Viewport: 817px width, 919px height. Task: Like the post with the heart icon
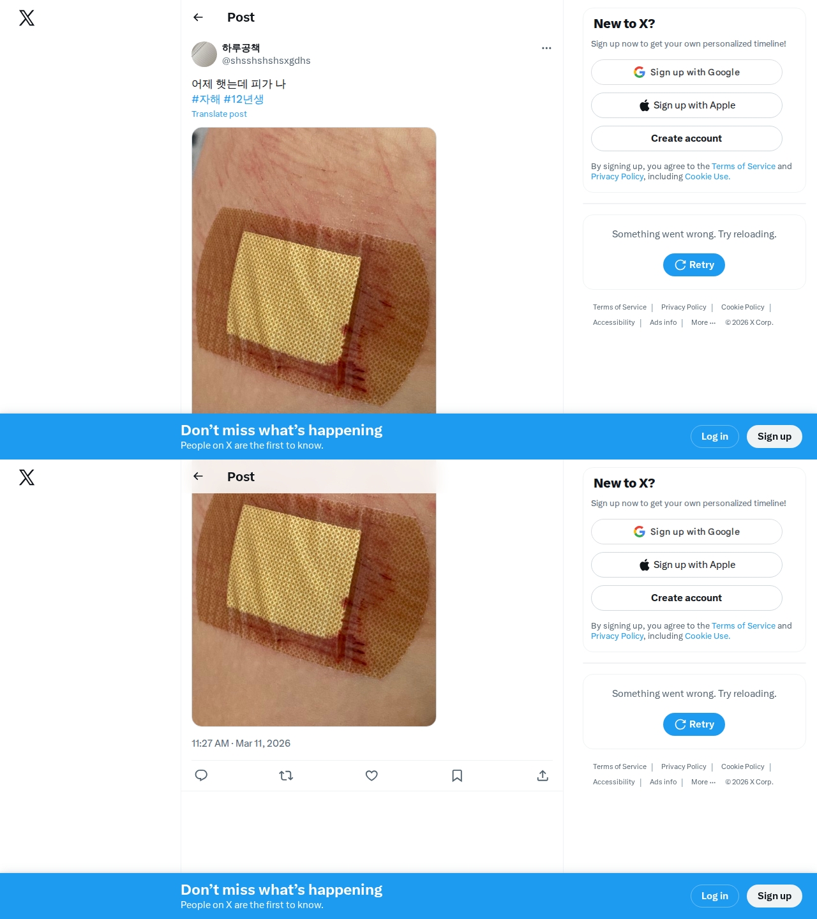coord(371,775)
